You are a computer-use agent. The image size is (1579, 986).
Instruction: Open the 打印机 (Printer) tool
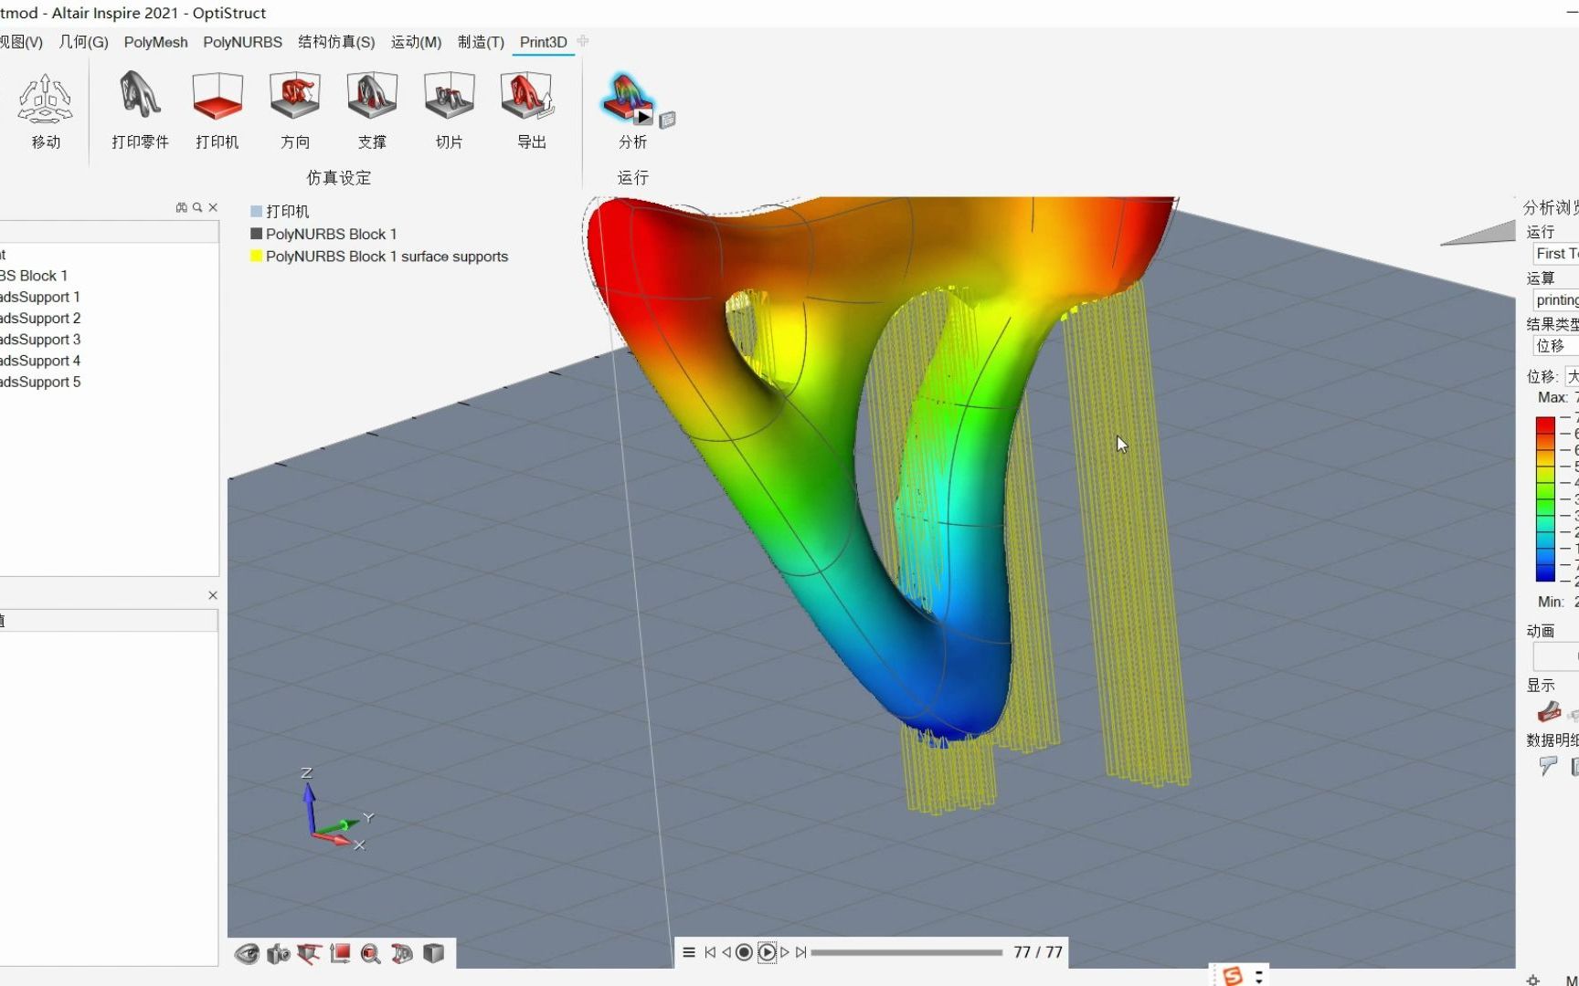217,96
